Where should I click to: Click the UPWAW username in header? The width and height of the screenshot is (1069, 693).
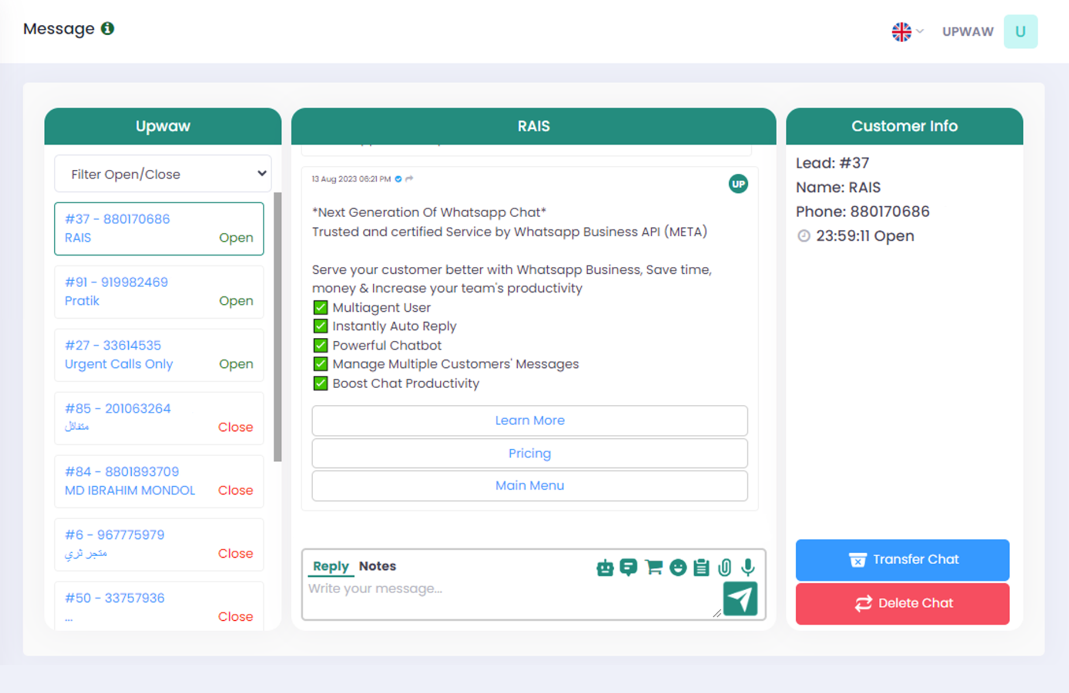968,32
